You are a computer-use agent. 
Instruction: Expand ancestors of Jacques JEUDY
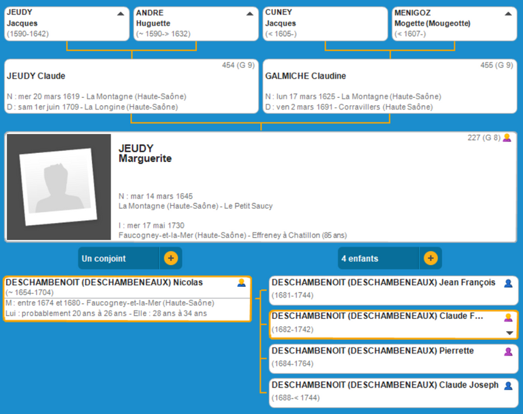tap(121, 13)
